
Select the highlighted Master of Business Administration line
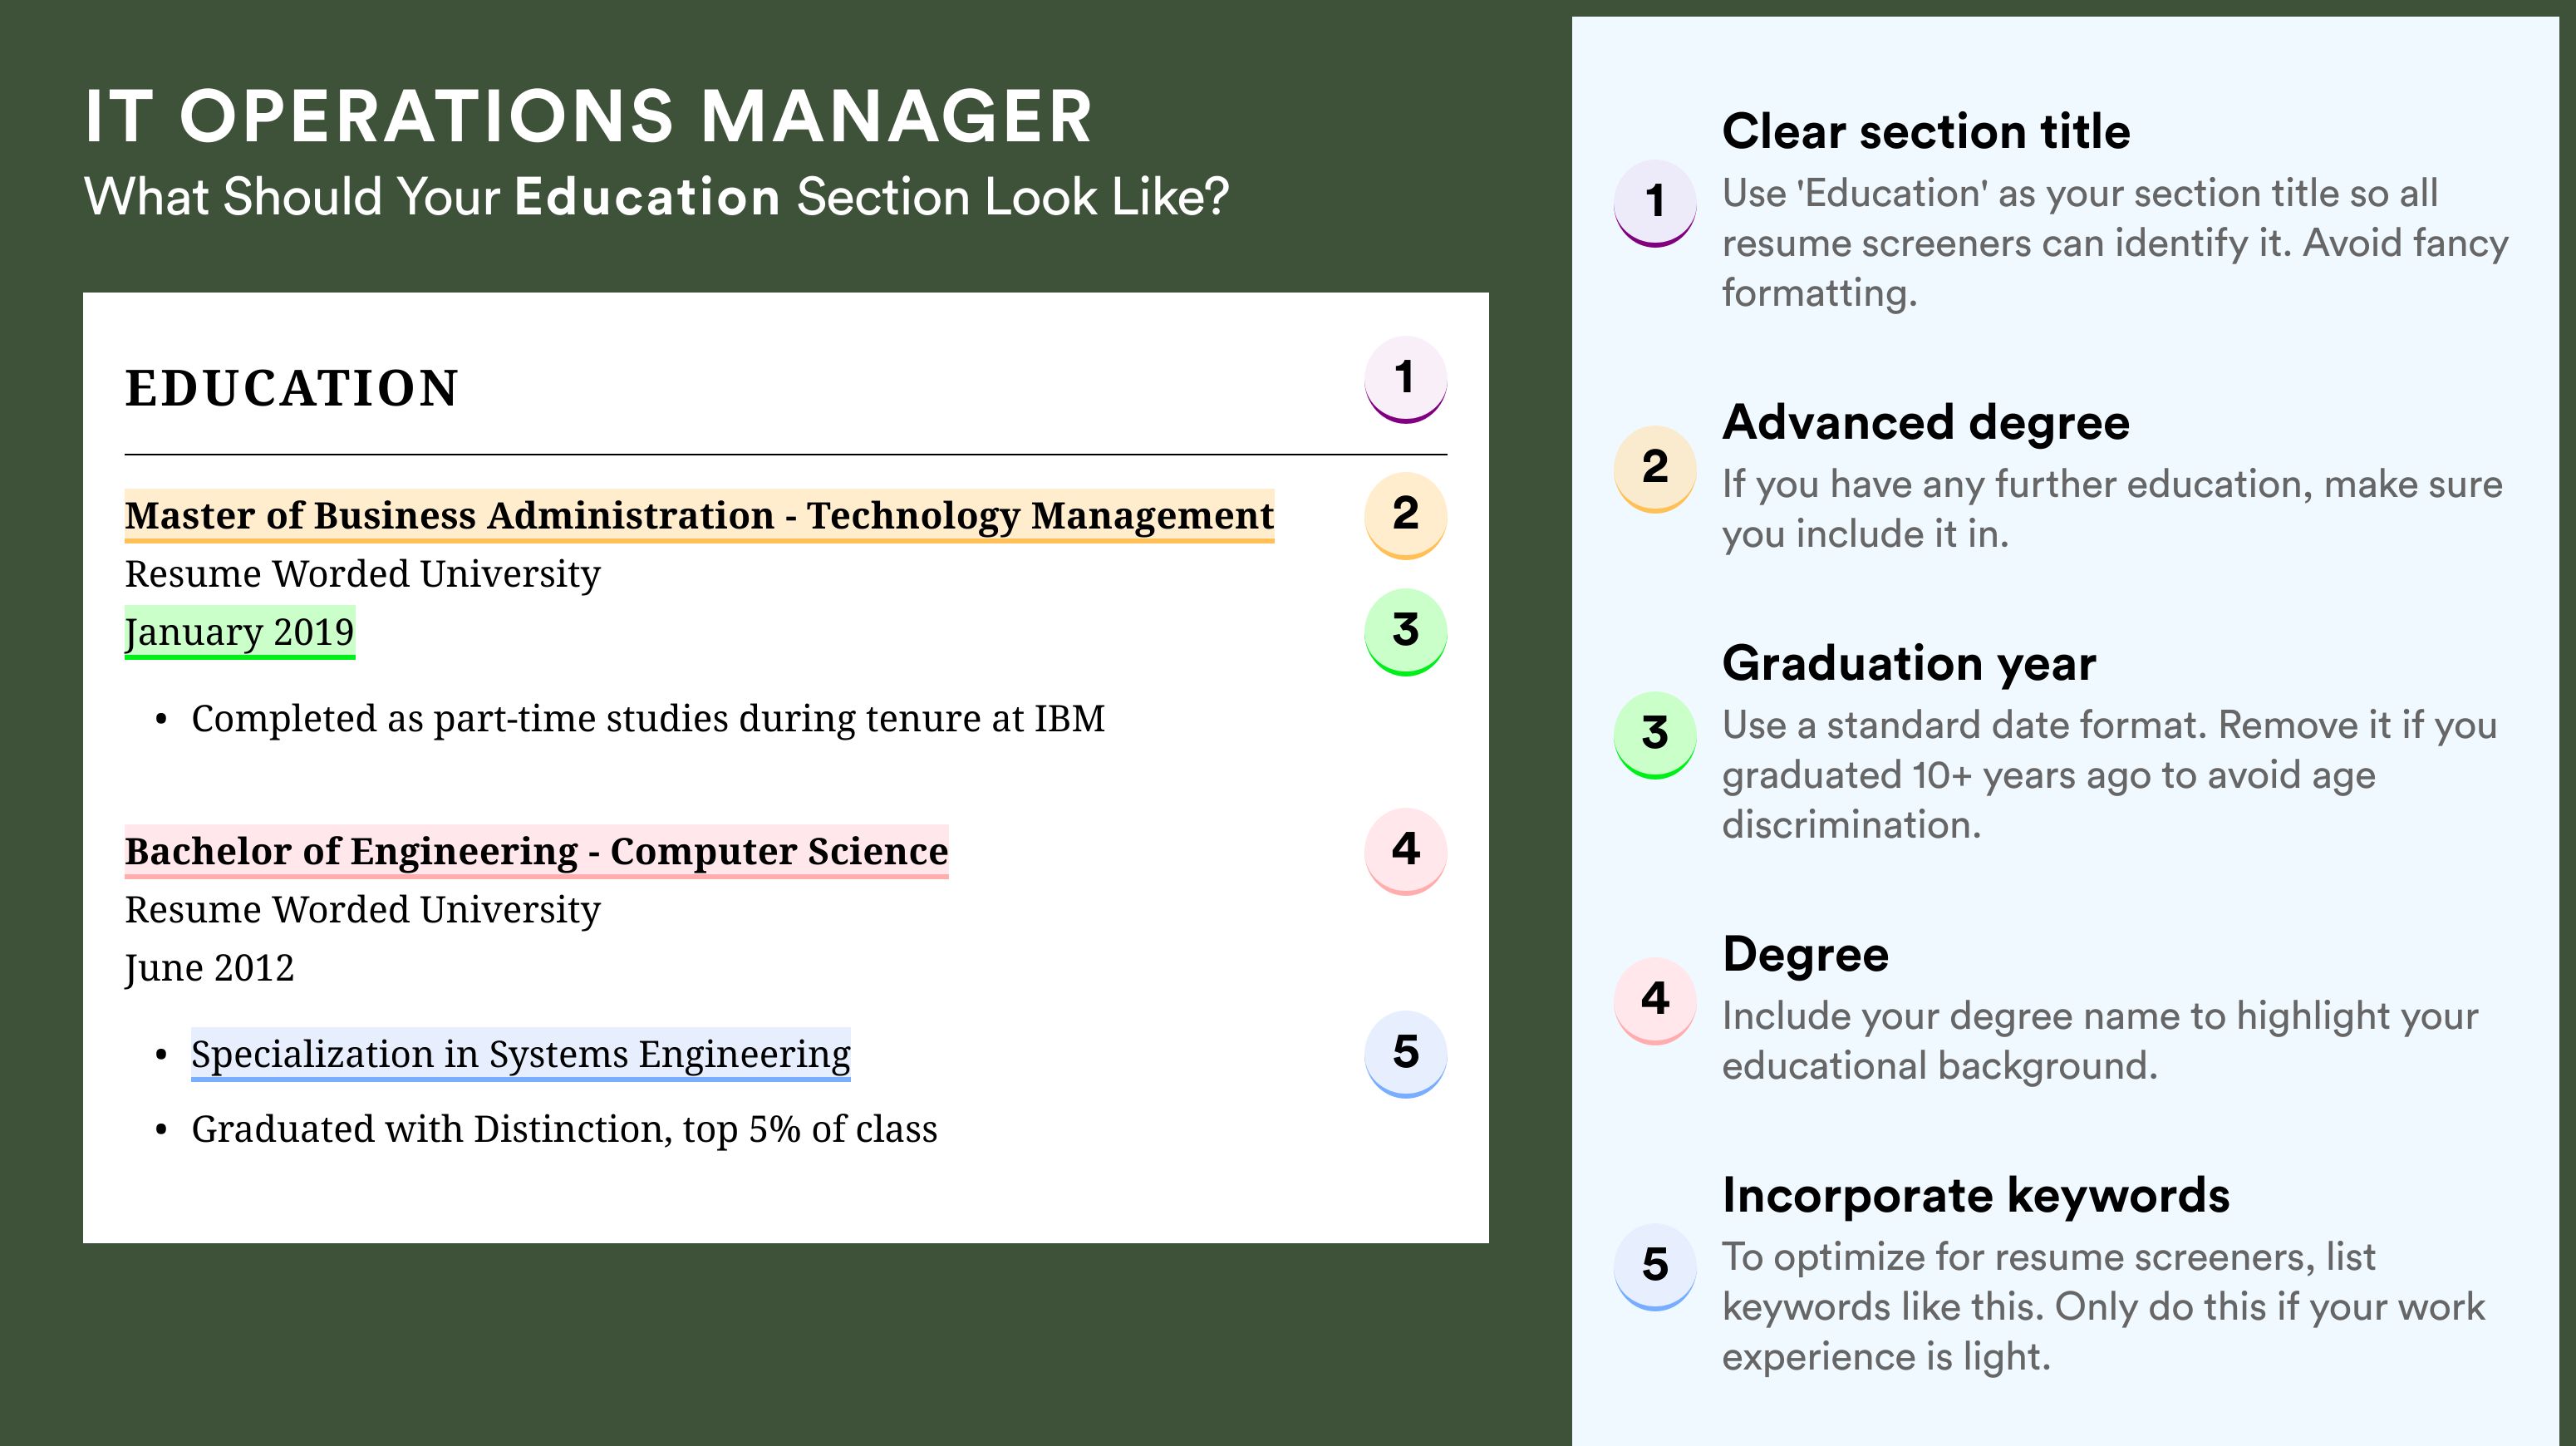pos(699,516)
